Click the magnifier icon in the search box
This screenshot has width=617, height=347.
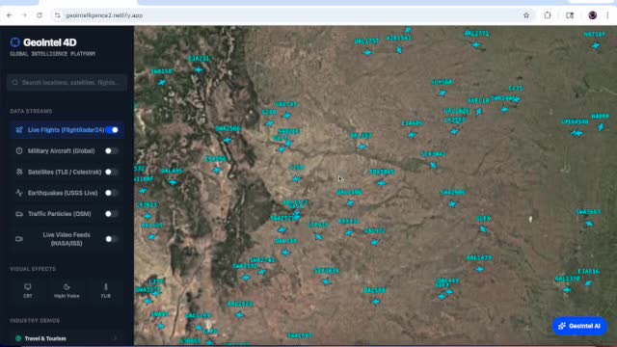15,83
